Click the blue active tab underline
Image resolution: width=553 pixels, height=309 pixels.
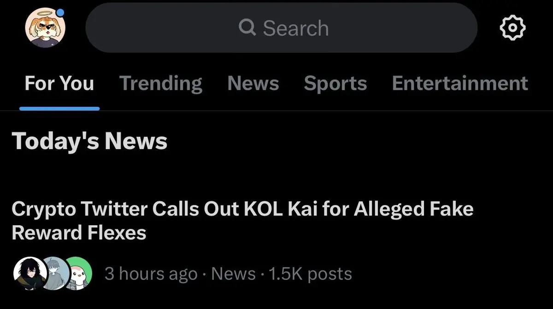tap(59, 109)
